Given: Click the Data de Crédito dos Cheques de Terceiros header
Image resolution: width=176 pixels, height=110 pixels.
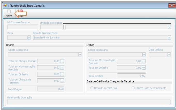Looking at the screenshot, I should [x=129, y=81].
